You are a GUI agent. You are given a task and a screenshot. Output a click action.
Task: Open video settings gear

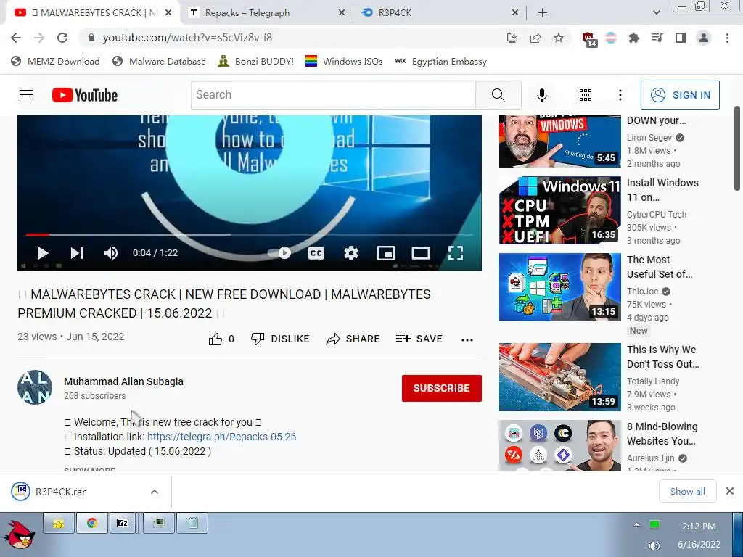tap(350, 253)
